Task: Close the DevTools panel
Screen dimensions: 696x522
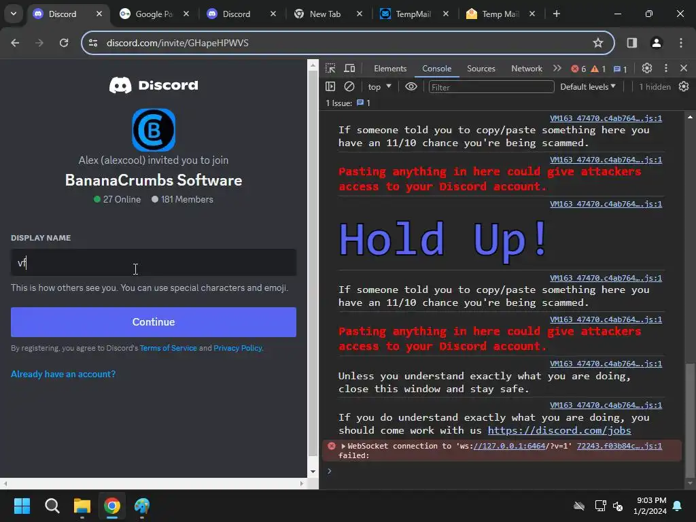Action: [x=684, y=69]
